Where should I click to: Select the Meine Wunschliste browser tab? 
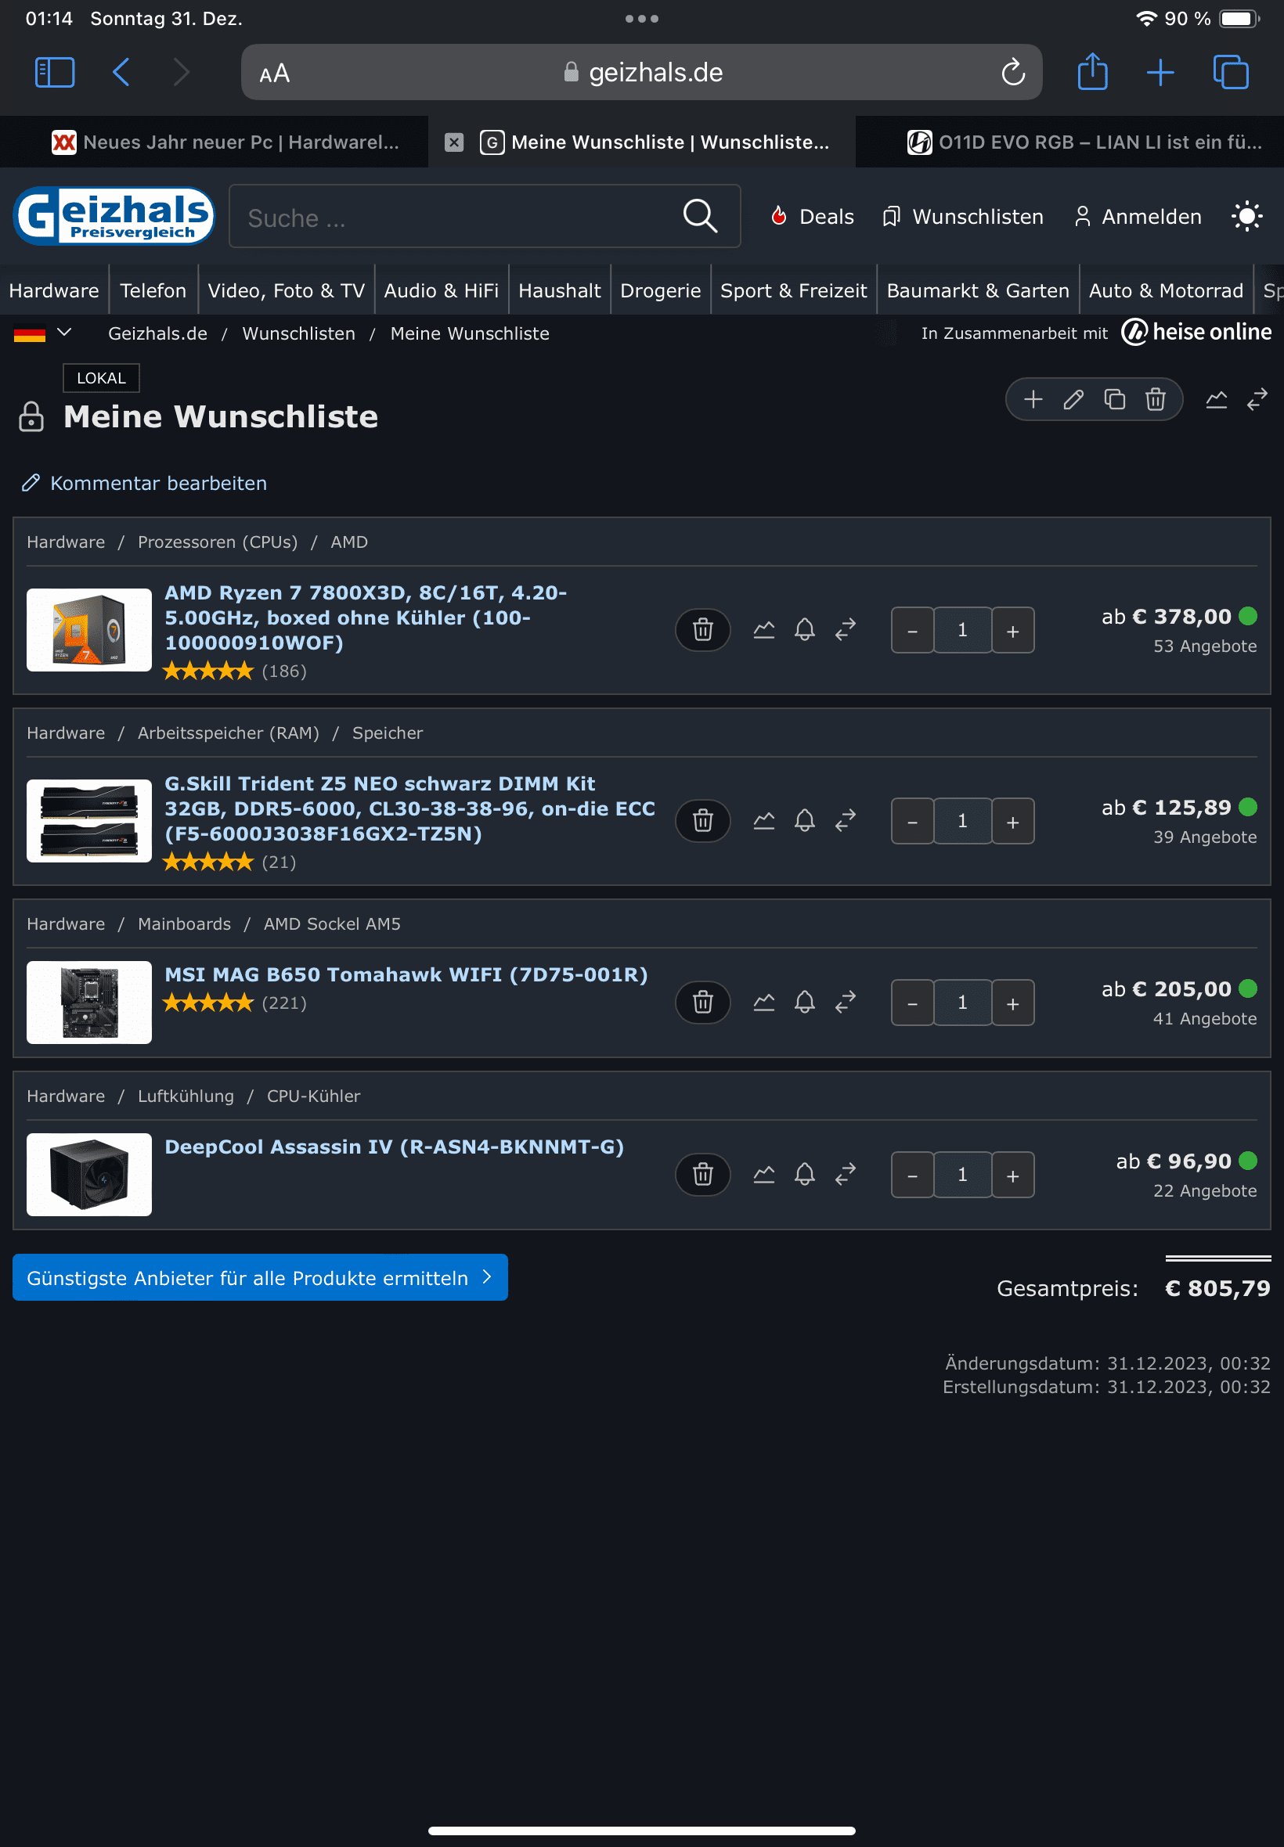coord(641,142)
